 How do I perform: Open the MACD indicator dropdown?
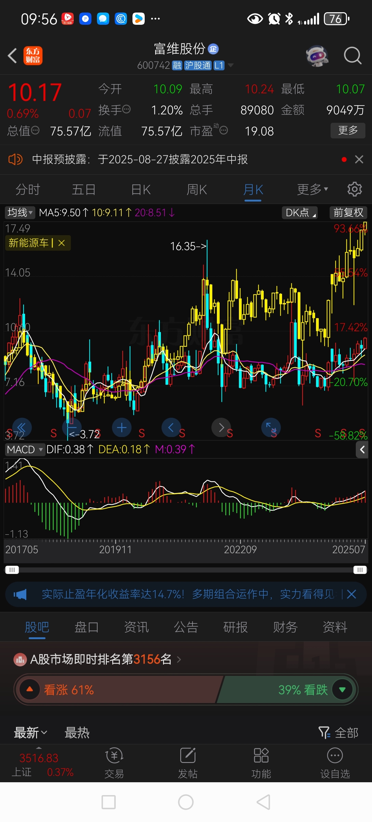pos(24,450)
